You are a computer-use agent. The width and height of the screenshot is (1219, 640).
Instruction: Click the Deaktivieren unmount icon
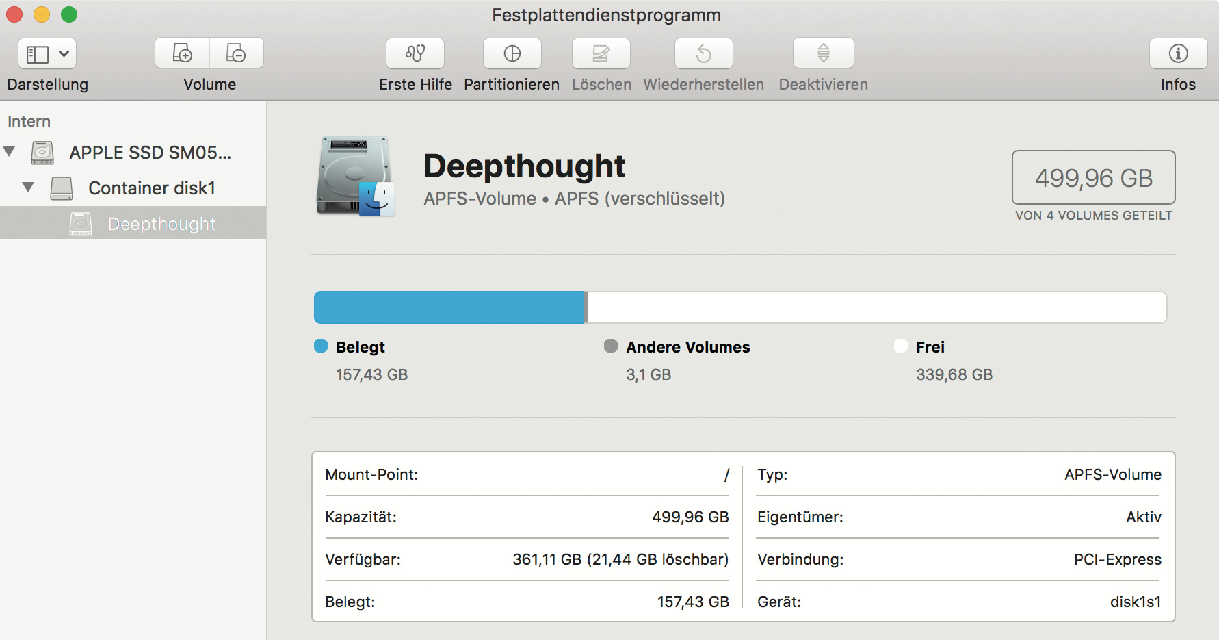[823, 53]
